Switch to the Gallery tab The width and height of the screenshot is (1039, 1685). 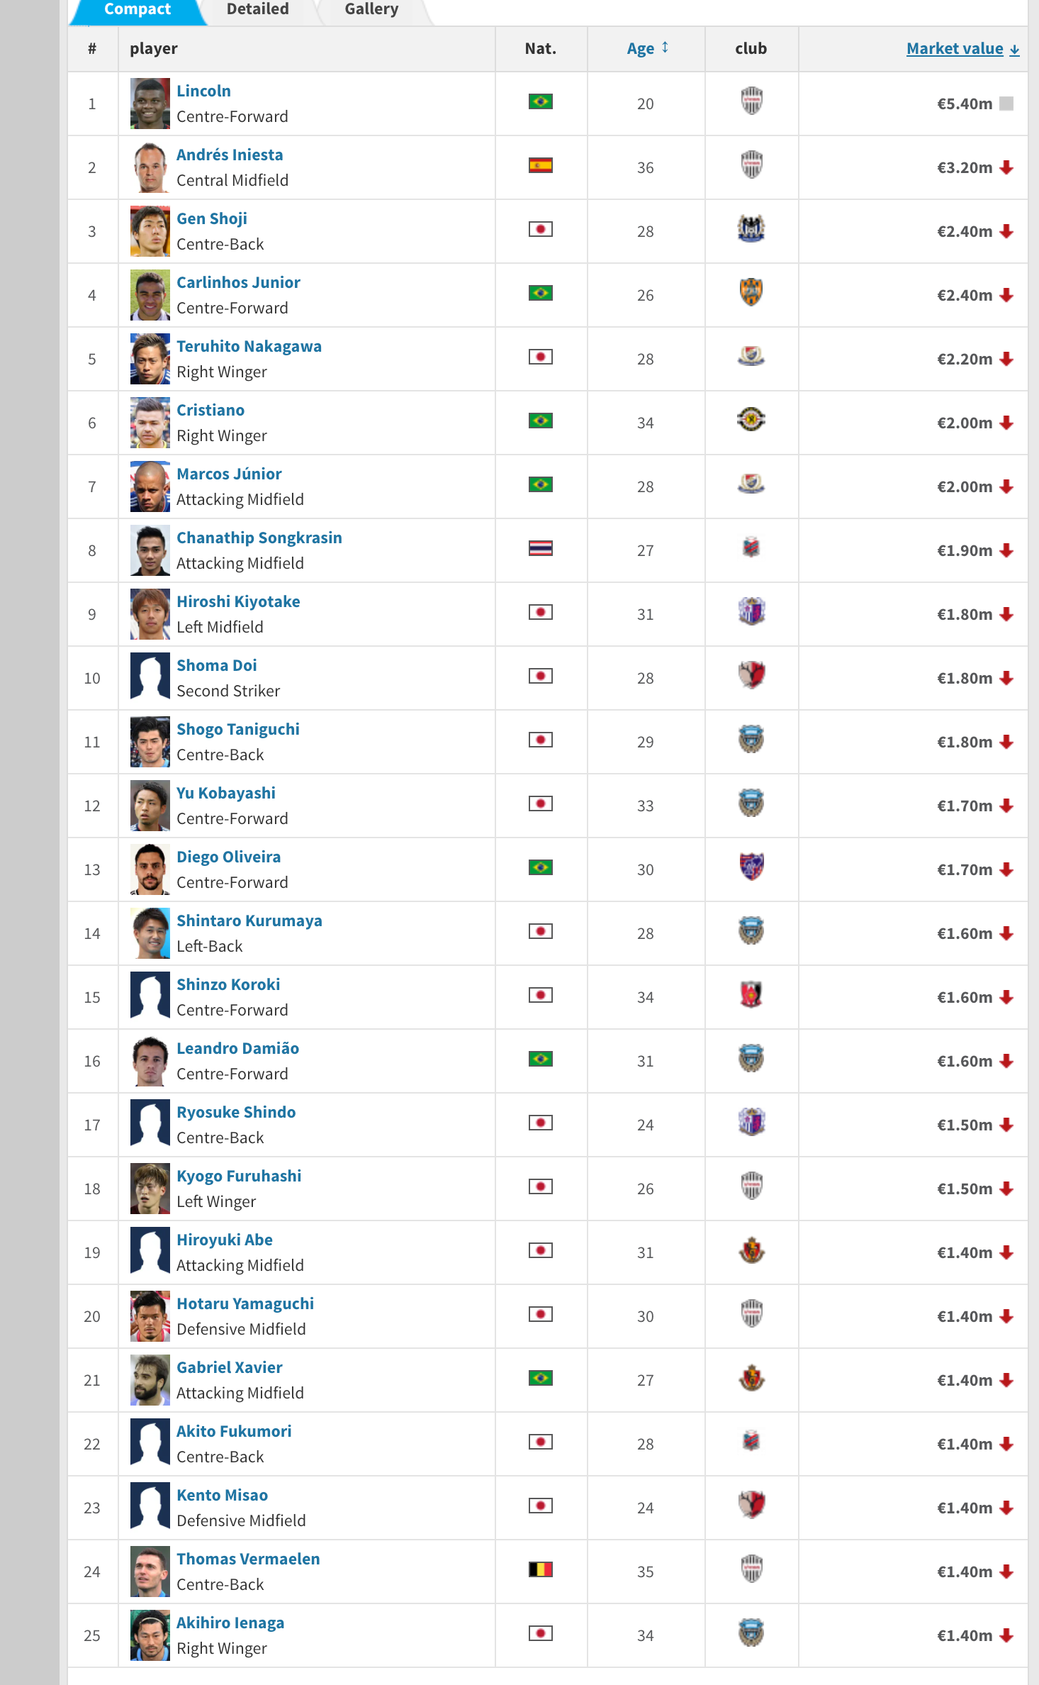pyautogui.click(x=372, y=10)
